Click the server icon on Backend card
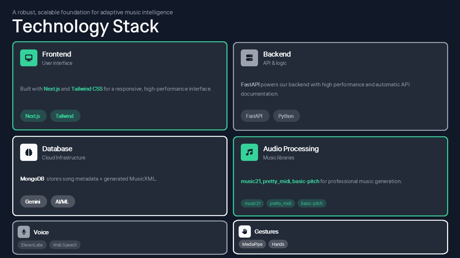The height and width of the screenshot is (258, 460). point(249,58)
